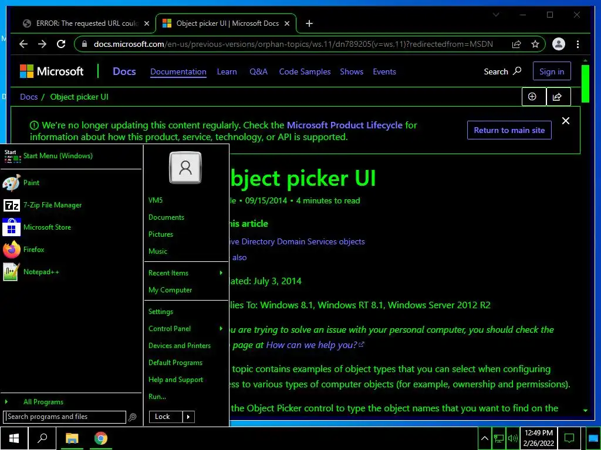
Task: Open Events in Docs nav
Action: [x=384, y=71]
